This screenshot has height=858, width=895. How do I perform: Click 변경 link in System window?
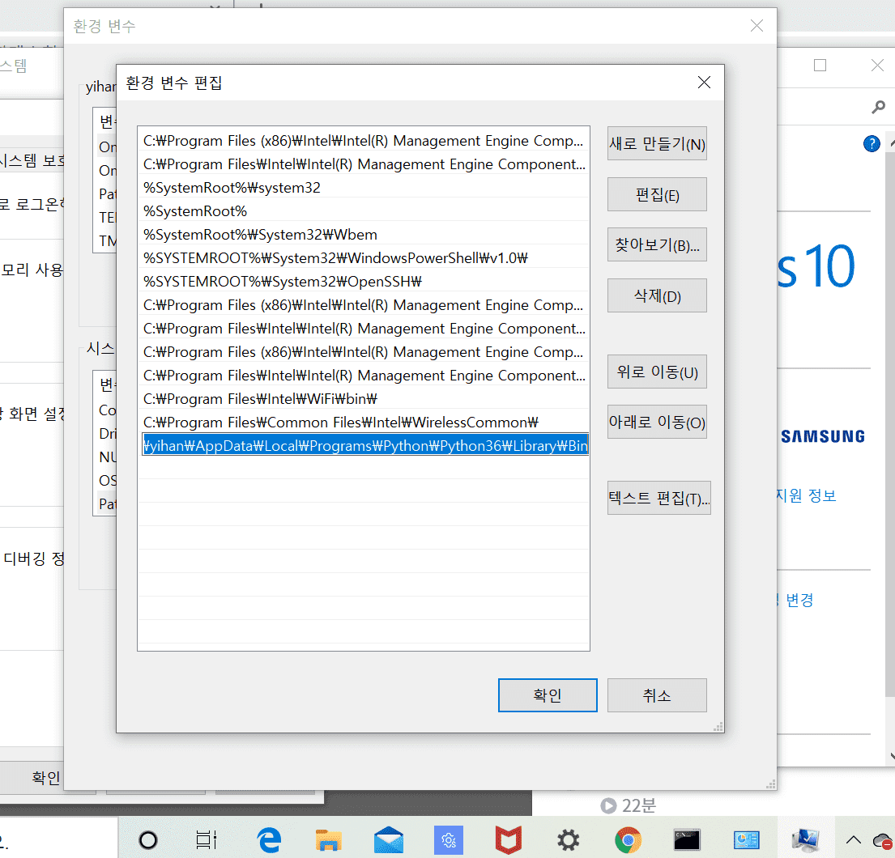pos(799,600)
